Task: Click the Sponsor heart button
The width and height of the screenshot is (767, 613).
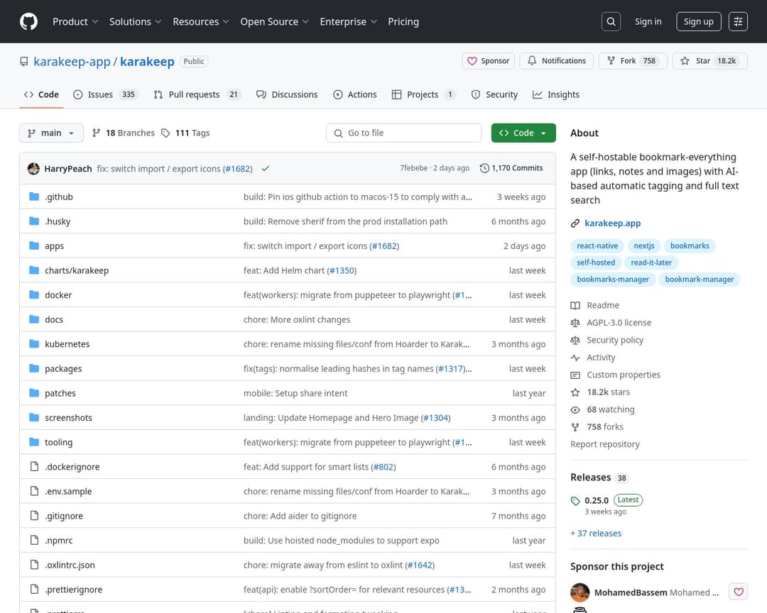Action: click(488, 60)
